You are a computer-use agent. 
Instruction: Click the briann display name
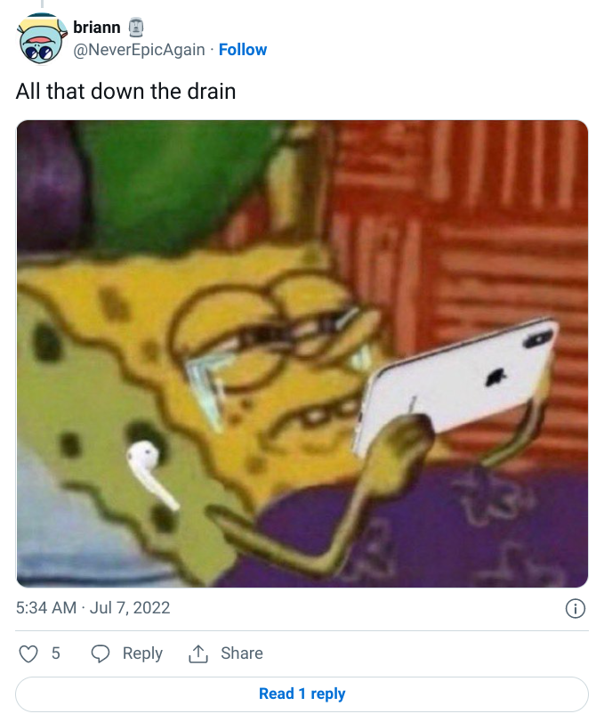click(x=97, y=28)
